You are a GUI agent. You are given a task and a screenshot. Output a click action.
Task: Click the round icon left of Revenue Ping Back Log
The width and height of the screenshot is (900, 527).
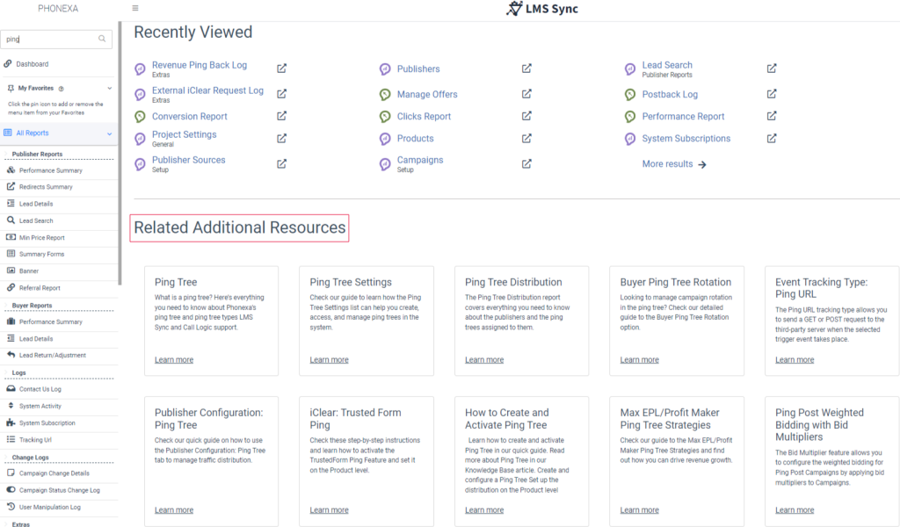[x=140, y=69]
